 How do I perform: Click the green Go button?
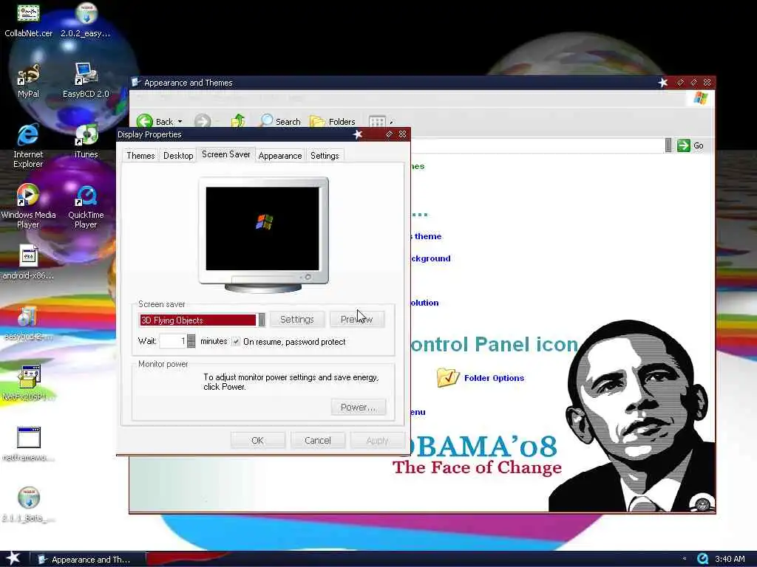pyautogui.click(x=690, y=145)
